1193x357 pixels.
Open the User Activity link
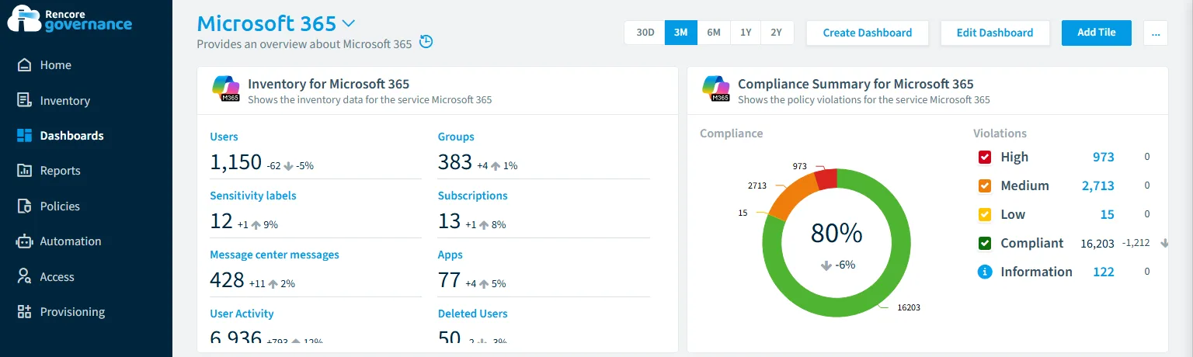(x=242, y=314)
